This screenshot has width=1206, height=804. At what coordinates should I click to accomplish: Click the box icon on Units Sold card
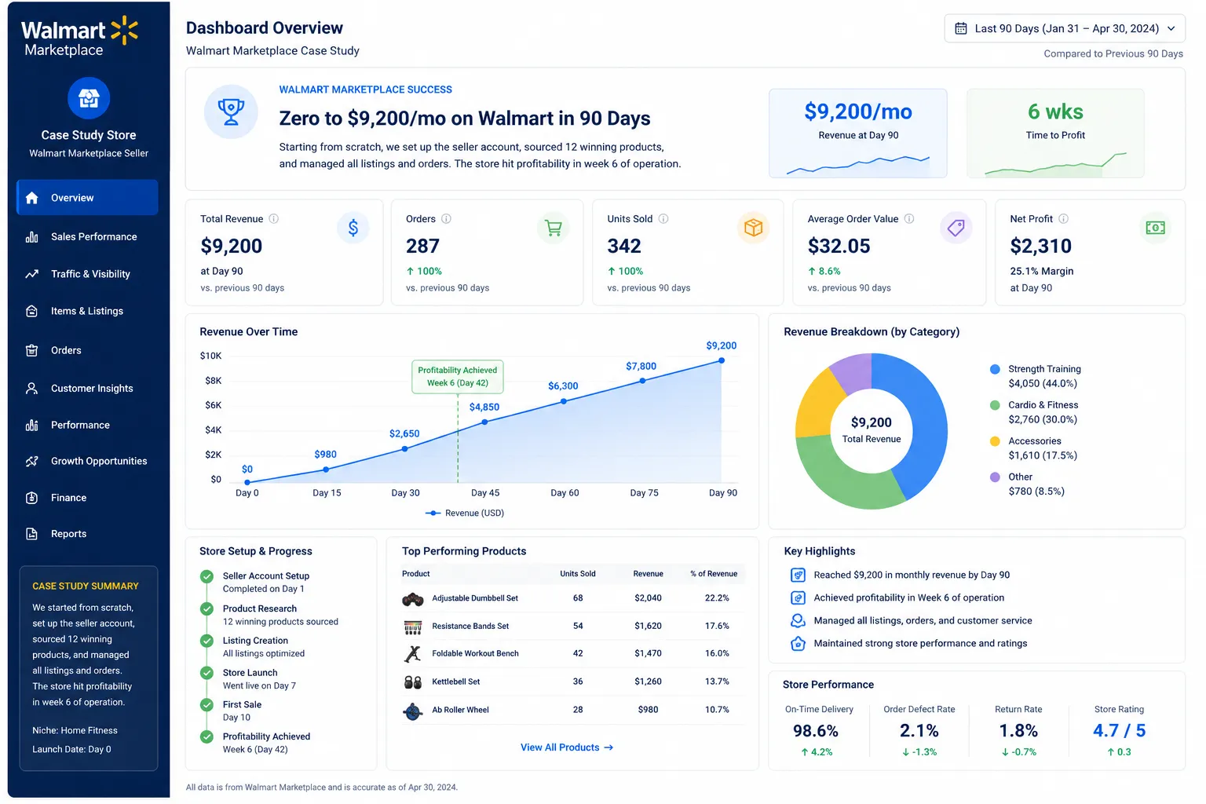(754, 228)
